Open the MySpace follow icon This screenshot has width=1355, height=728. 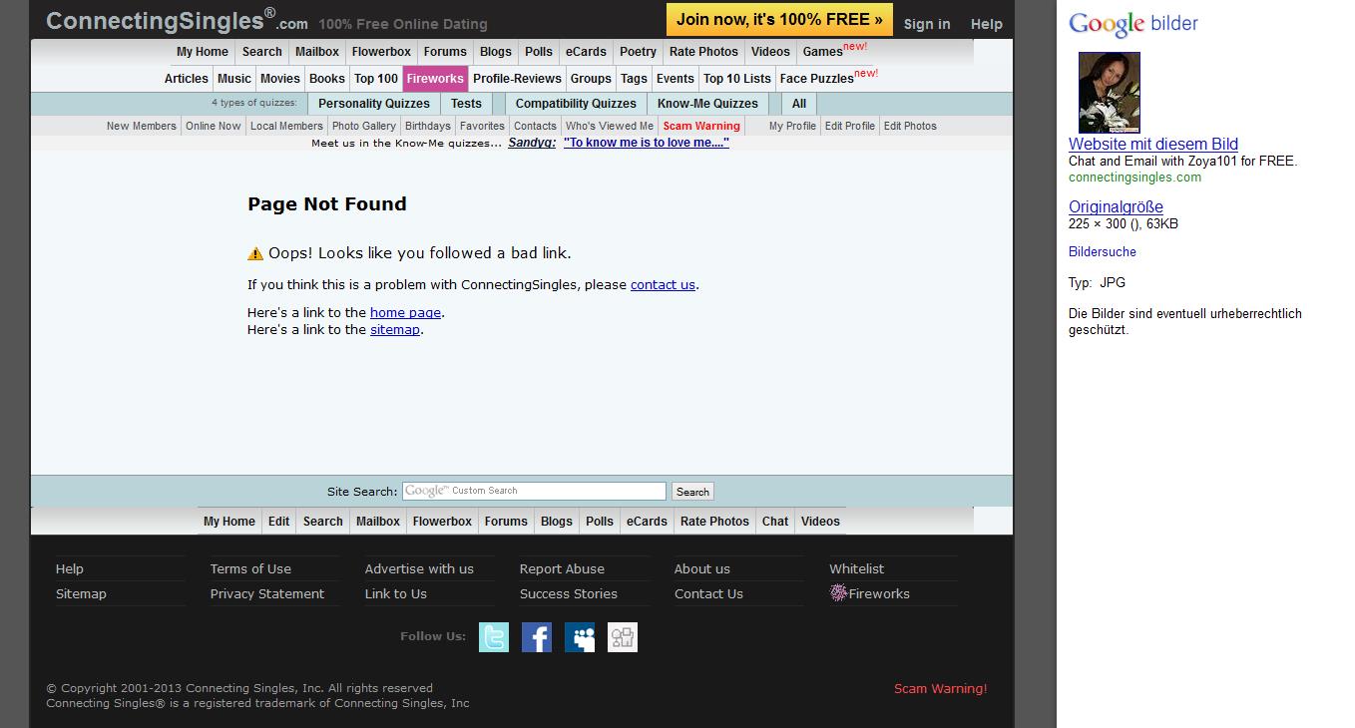pos(580,637)
